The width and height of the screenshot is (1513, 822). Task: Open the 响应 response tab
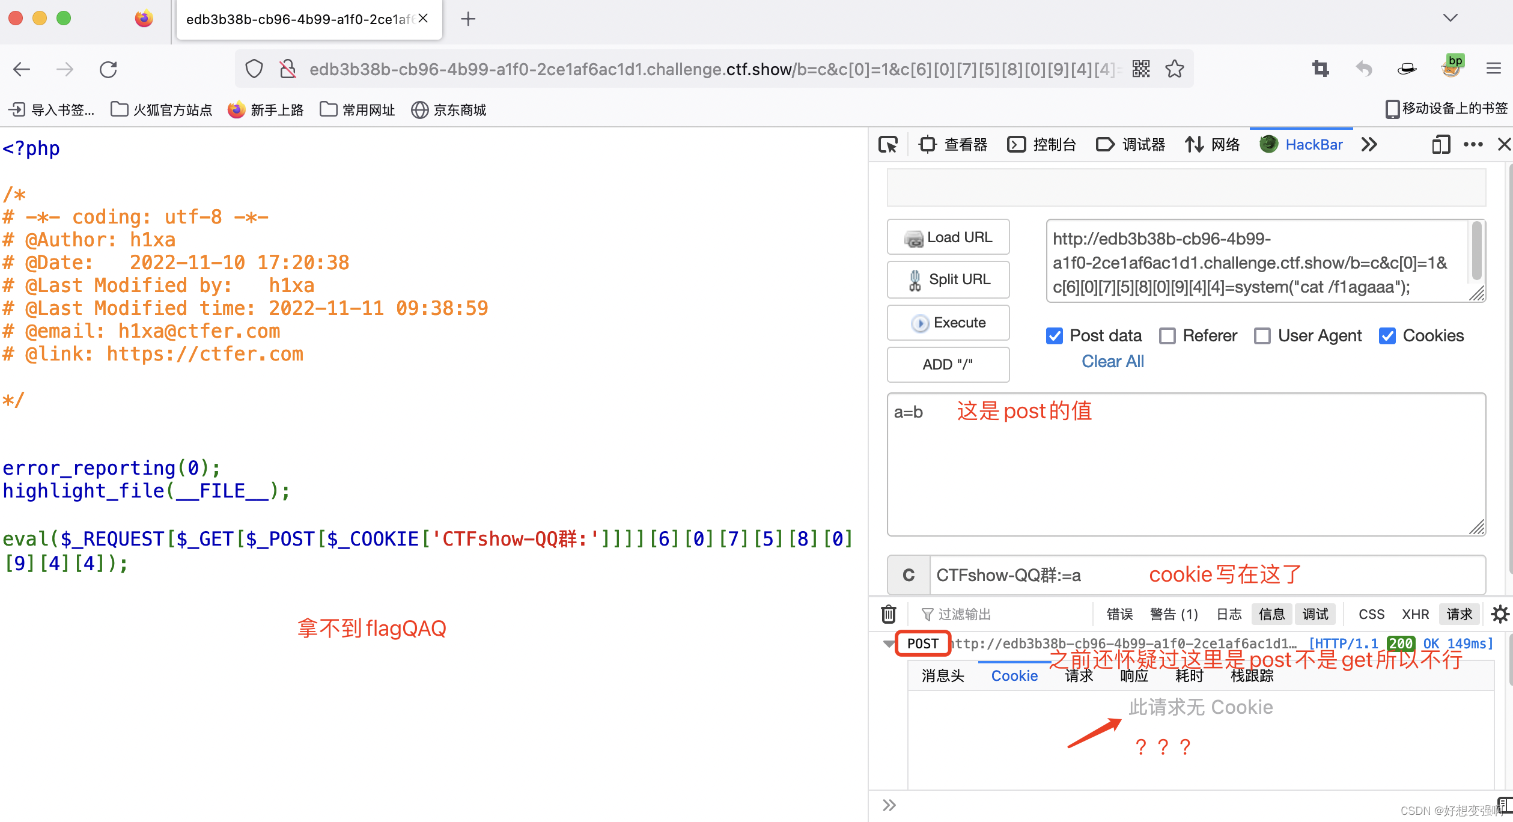click(x=1134, y=676)
